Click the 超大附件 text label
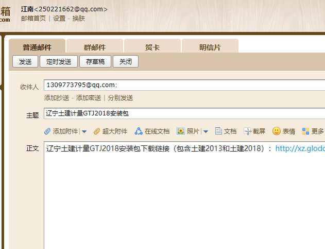 coord(115,131)
